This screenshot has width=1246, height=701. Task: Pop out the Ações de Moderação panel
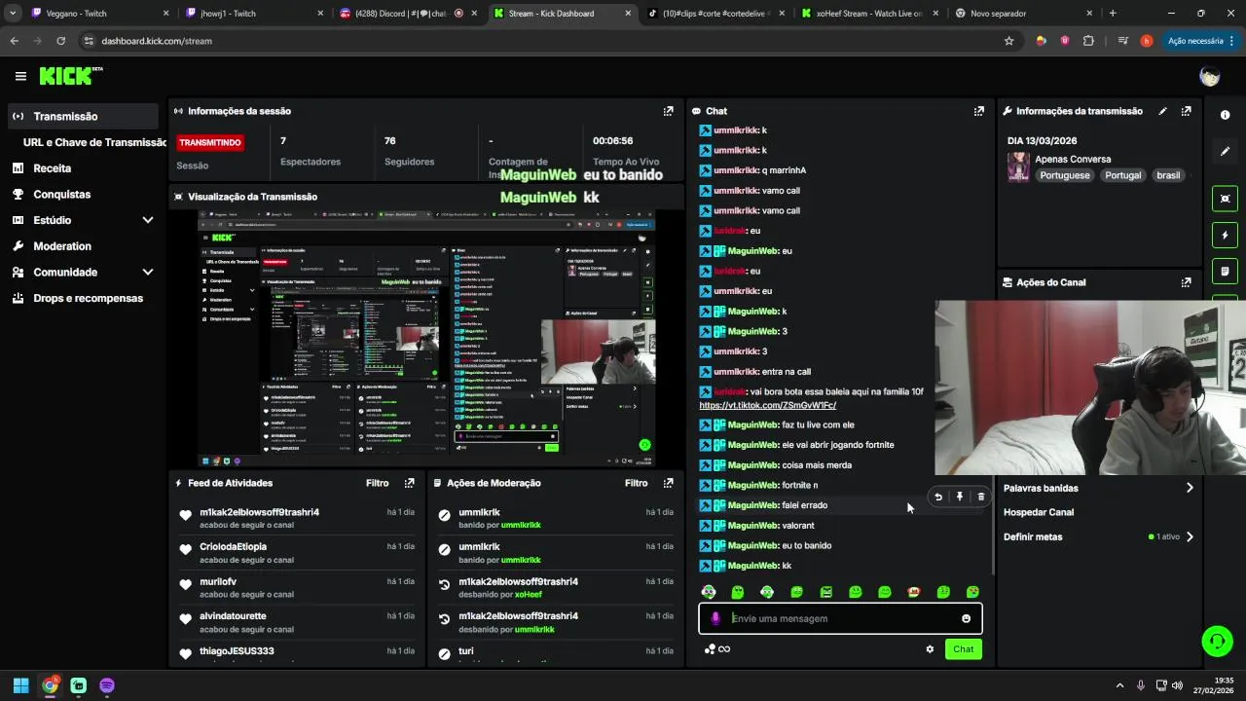coord(668,483)
